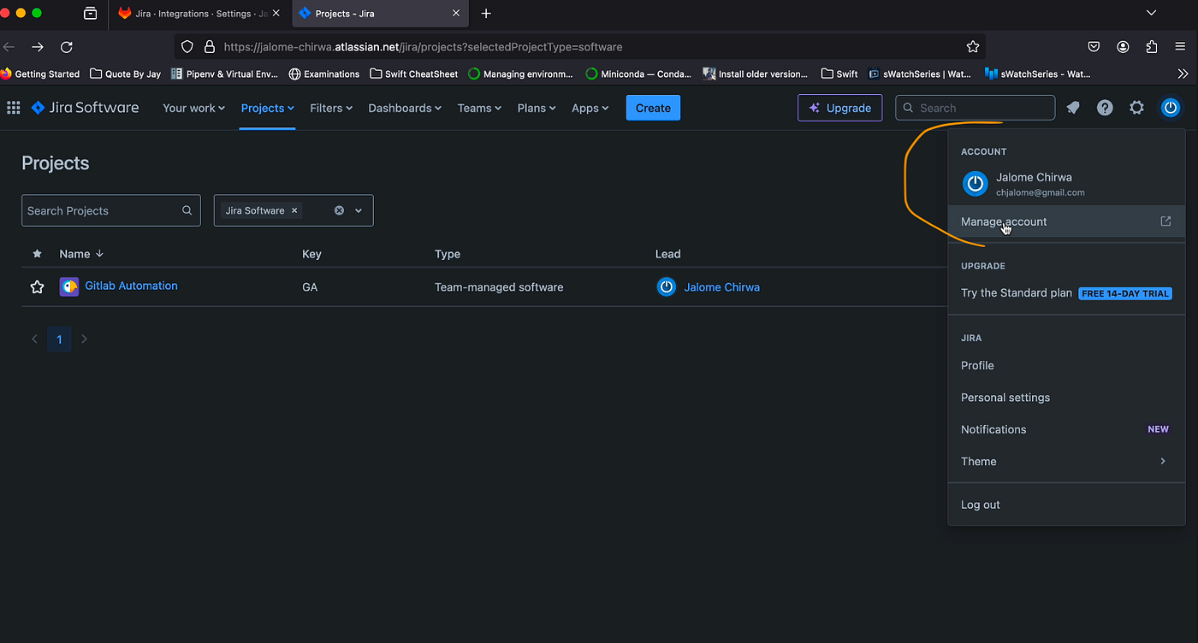
Task: Open Personal settings menu item
Action: pos(1066,398)
